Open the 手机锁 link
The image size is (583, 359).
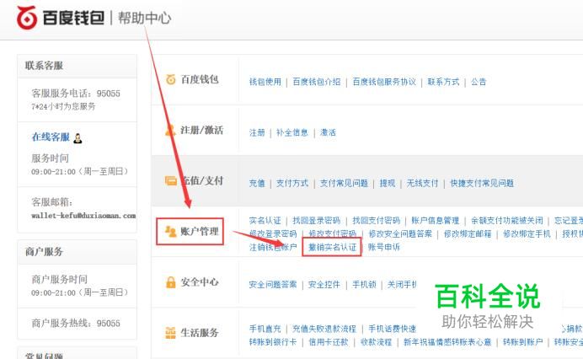(x=364, y=285)
